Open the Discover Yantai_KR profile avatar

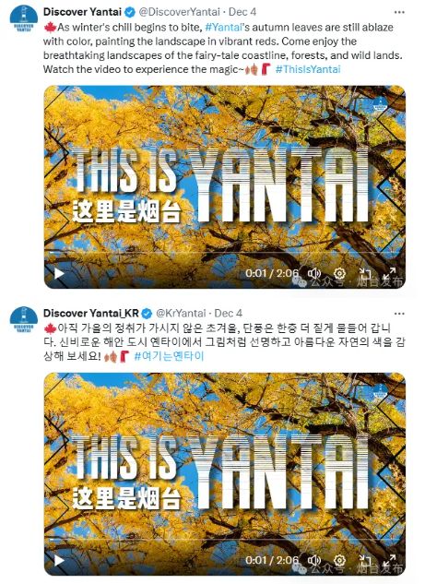(x=23, y=319)
